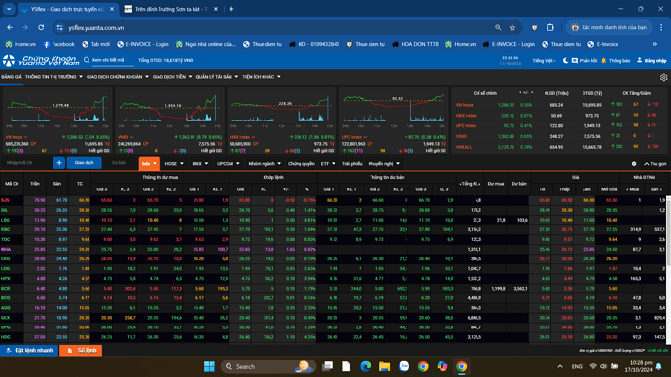Click the search magnifier beside Xem chi tiết mã
This screenshot has width=671, height=377.
(87, 60)
